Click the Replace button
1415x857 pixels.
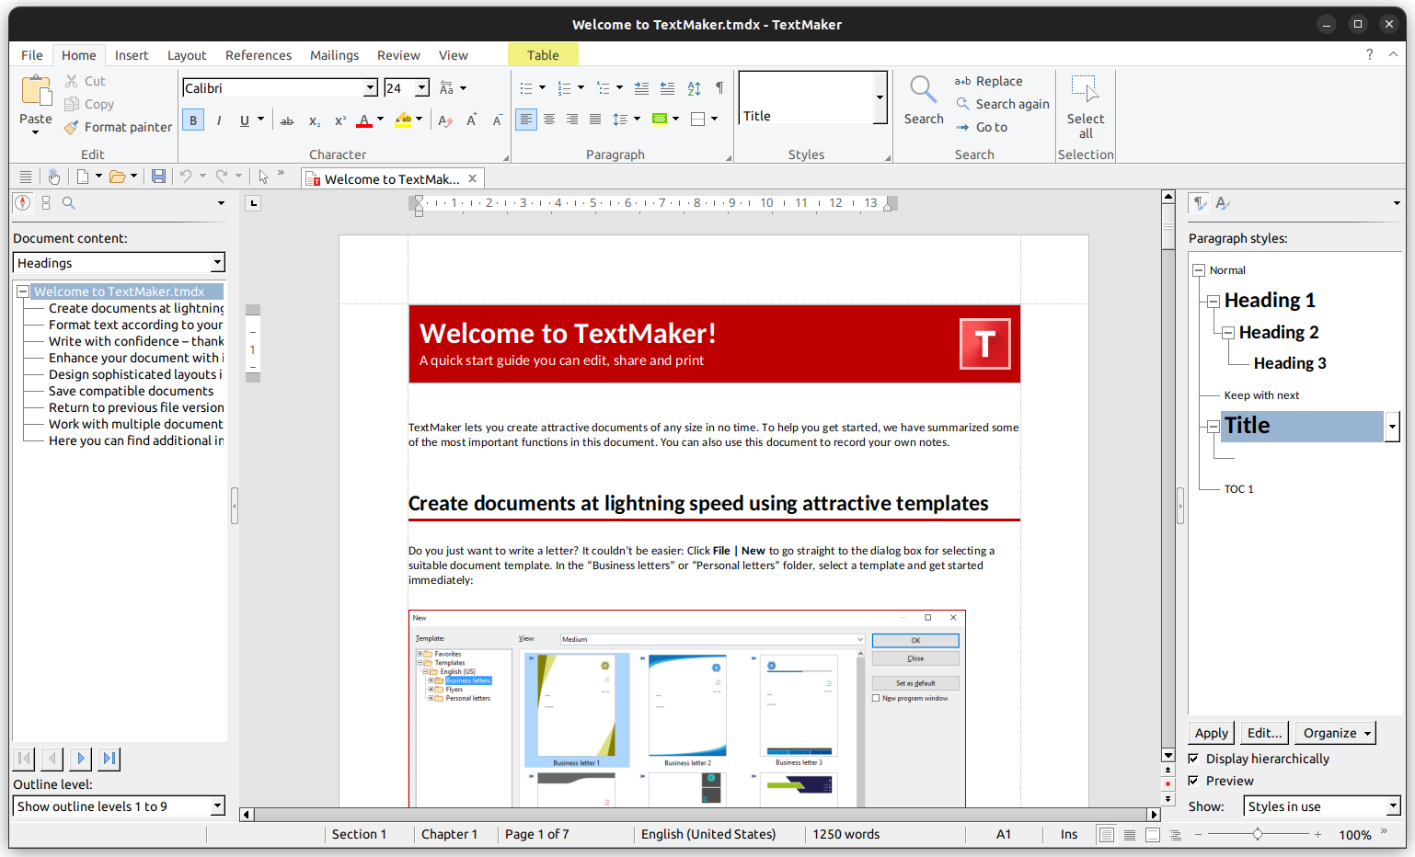click(x=989, y=81)
